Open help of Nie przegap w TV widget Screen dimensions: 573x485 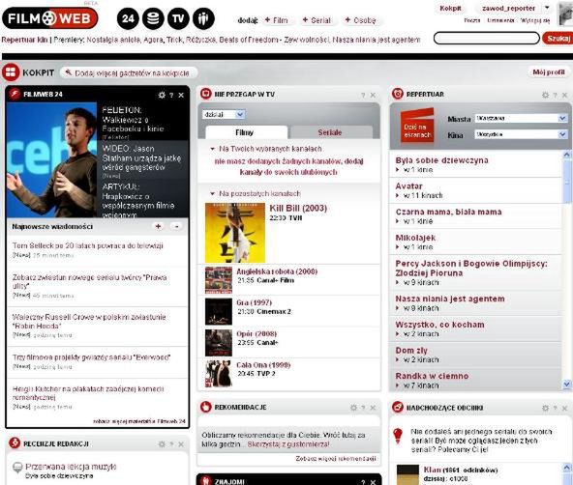363,96
